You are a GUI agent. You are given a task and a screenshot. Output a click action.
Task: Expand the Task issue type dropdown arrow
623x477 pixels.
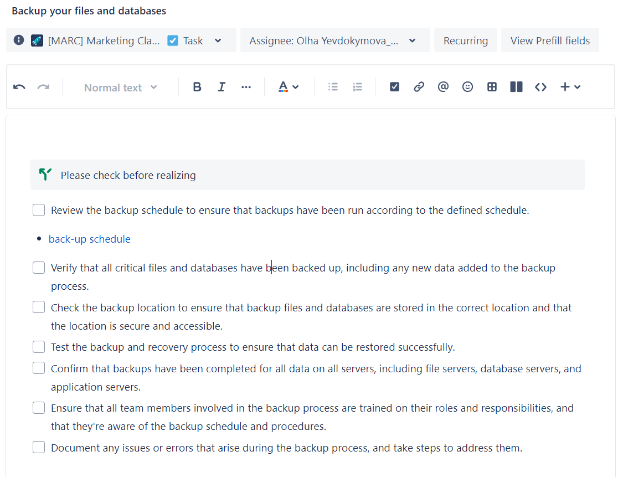(x=218, y=40)
